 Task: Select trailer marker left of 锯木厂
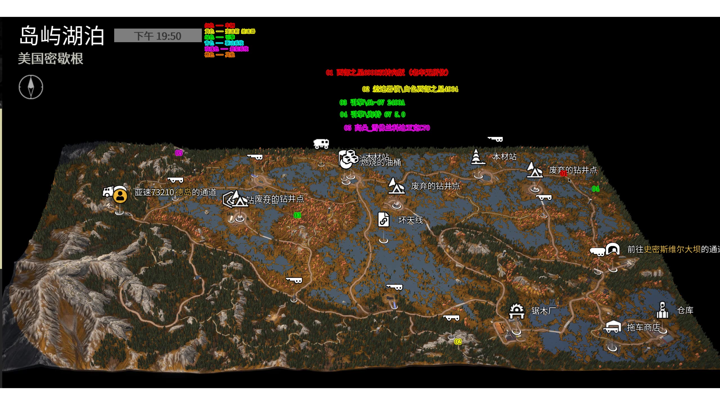pyautogui.click(x=451, y=318)
